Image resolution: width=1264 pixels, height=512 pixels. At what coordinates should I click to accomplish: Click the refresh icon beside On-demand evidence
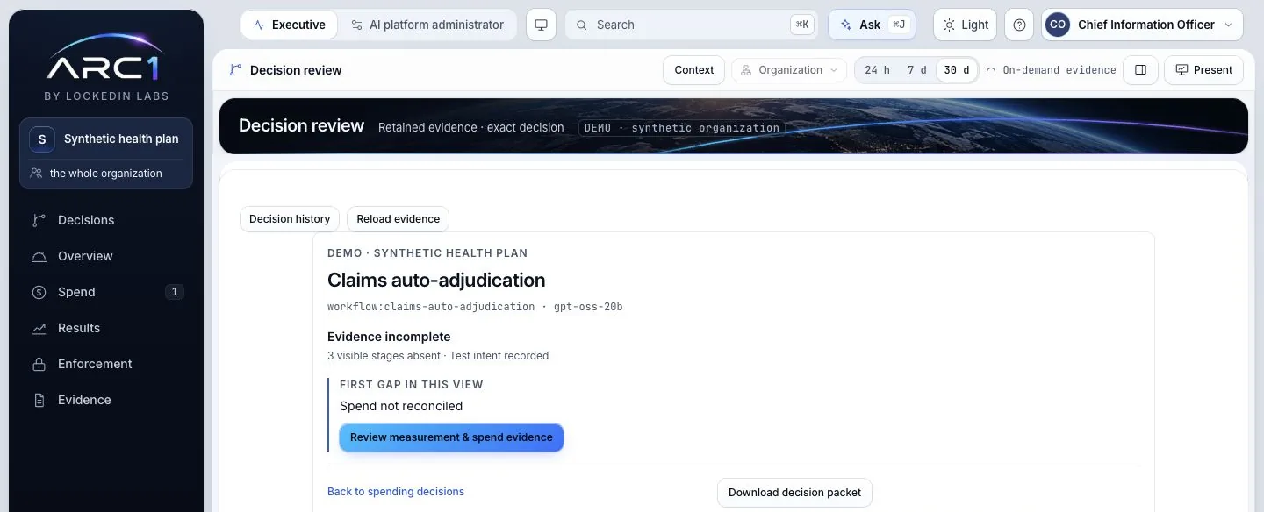pyautogui.click(x=991, y=70)
